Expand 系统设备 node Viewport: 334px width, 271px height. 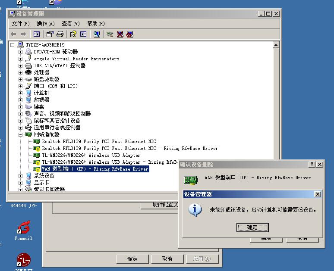tap(20, 176)
